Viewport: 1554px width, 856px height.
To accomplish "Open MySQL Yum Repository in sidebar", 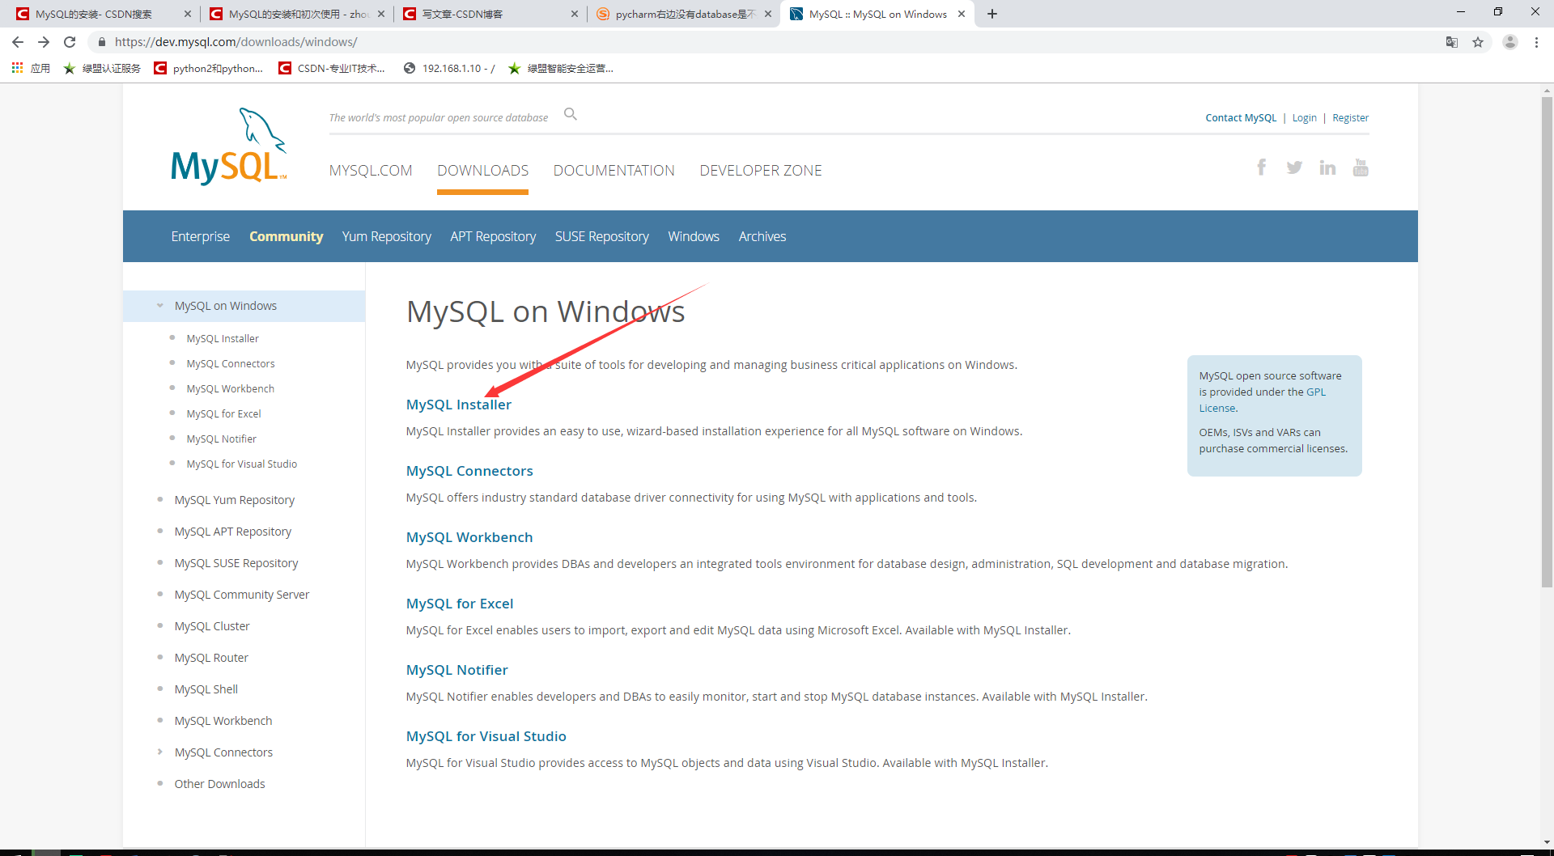I will [x=234, y=500].
